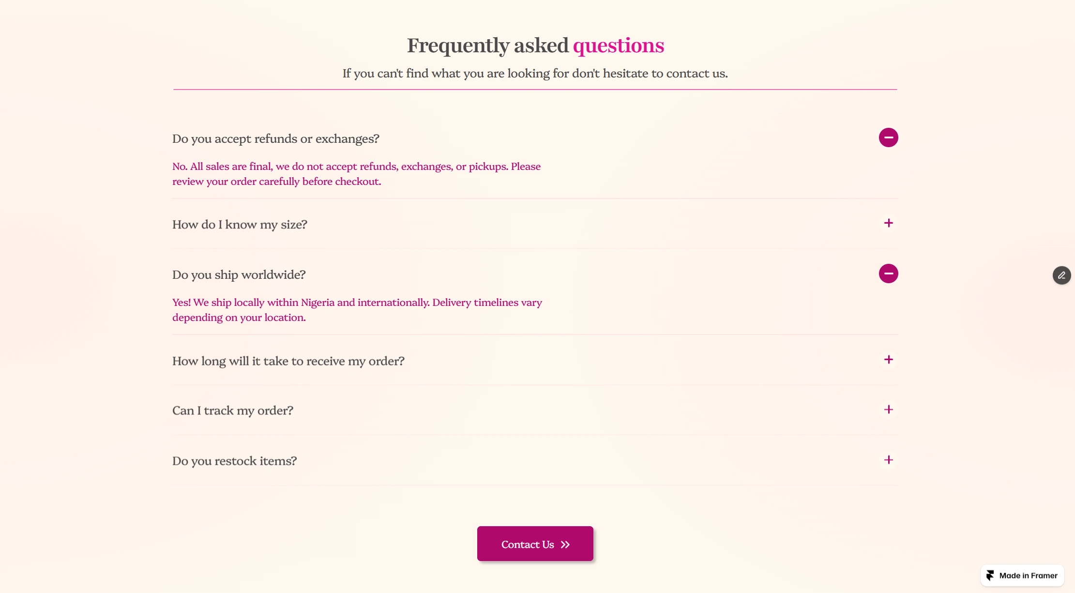This screenshot has height=593, width=1075.
Task: Select the 'Can I track my order?' question heading
Action: pos(233,410)
